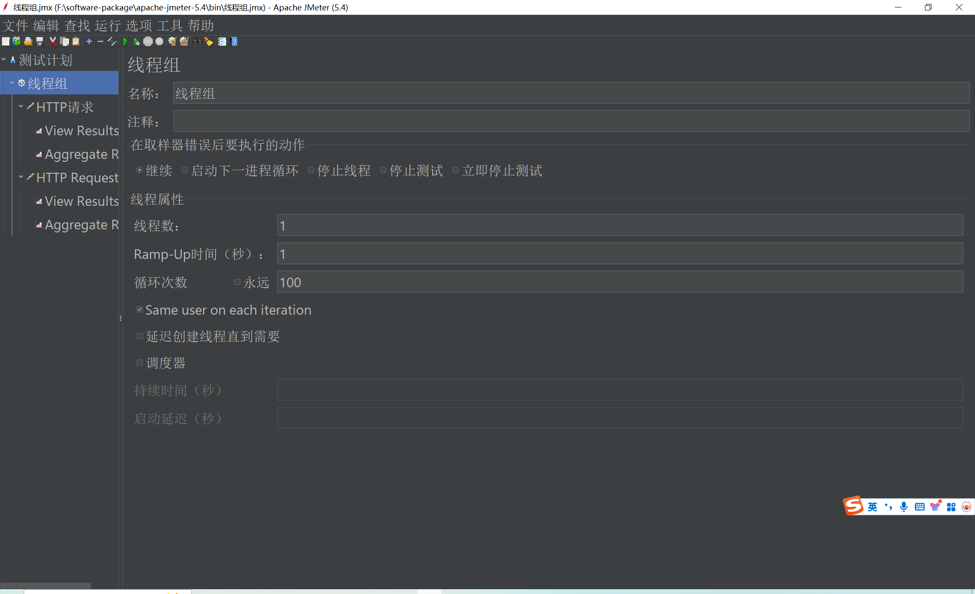
Task: Paste element using clipboard icon
Action: tap(76, 41)
